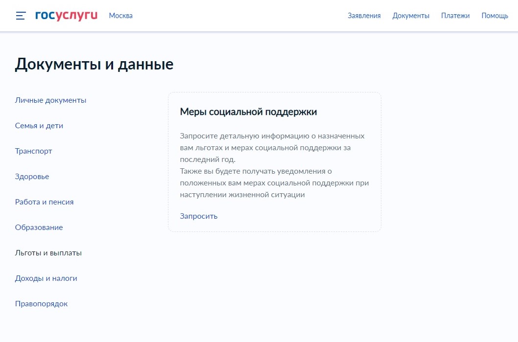This screenshot has width=518, height=342.
Task: Click the active Льготы и выплаты item
Action: pos(48,253)
